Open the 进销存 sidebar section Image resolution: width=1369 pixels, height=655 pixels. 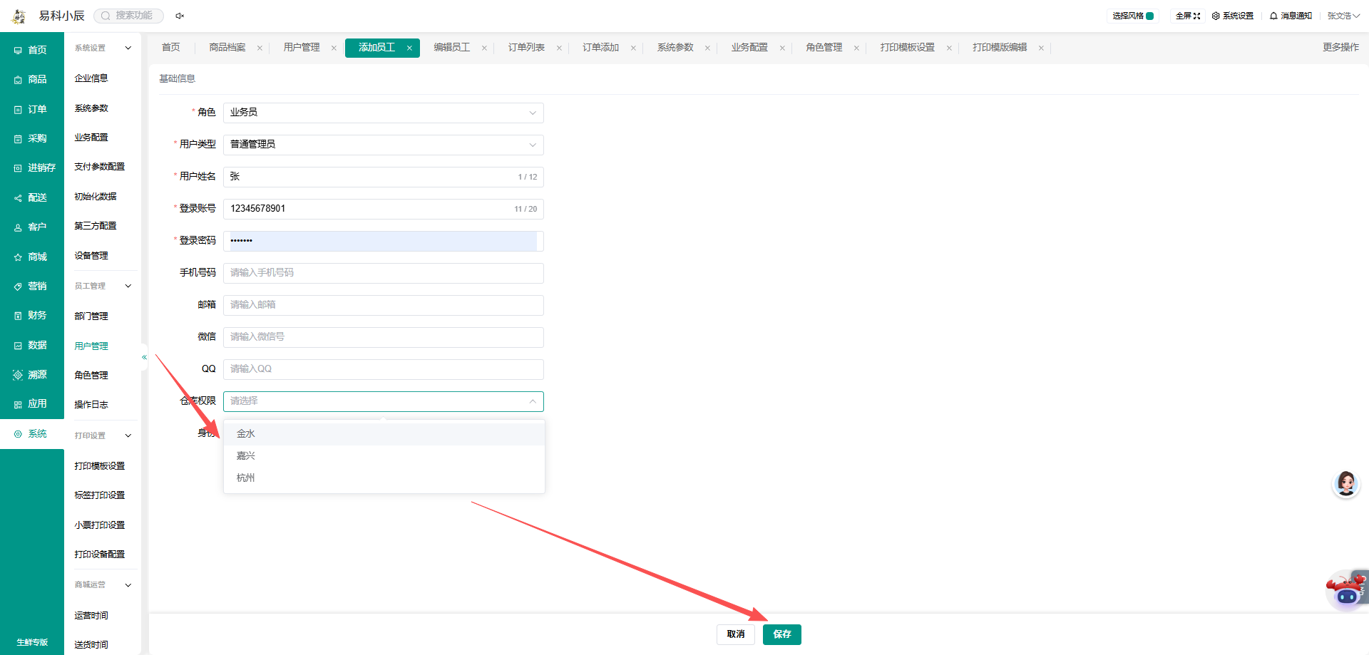32,168
